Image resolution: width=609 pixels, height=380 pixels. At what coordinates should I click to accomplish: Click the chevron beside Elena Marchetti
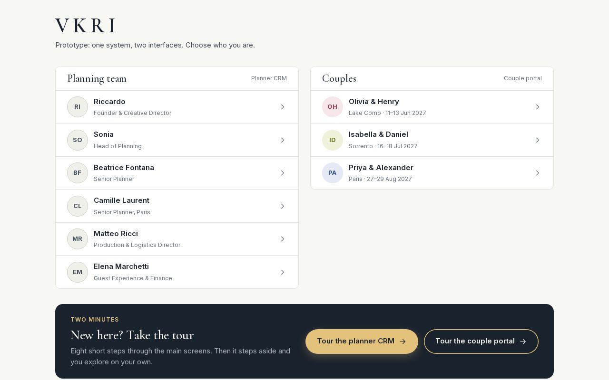click(283, 272)
